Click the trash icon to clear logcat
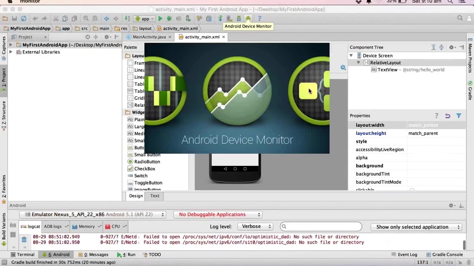 (24, 239)
